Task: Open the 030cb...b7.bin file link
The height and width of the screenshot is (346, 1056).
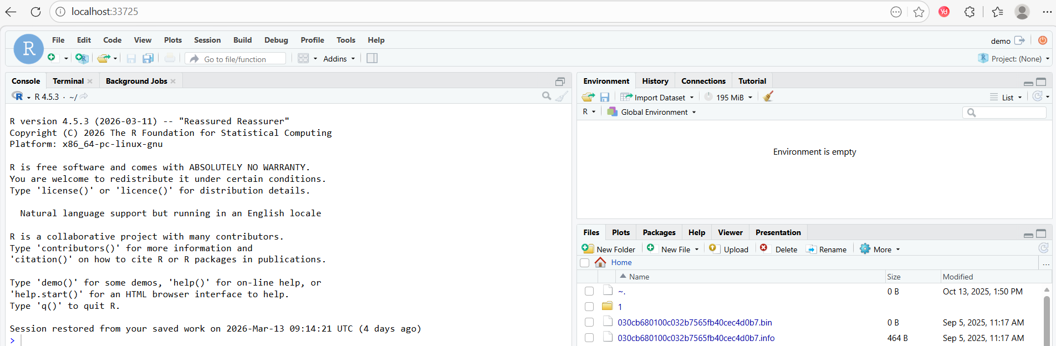Action: pyautogui.click(x=695, y=322)
